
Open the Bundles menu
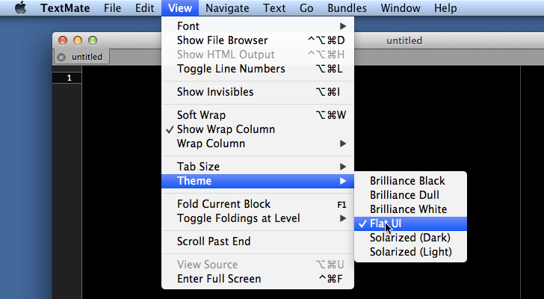coord(349,8)
